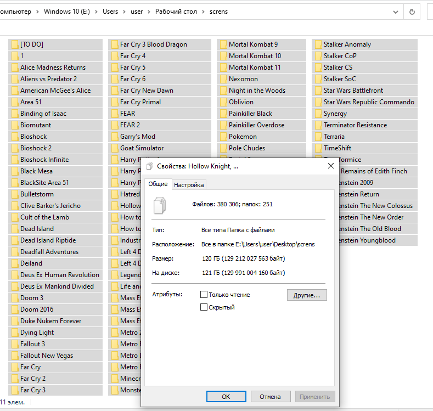Select the Goat Simulator folder icon
The image size is (433, 411).
coord(115,148)
